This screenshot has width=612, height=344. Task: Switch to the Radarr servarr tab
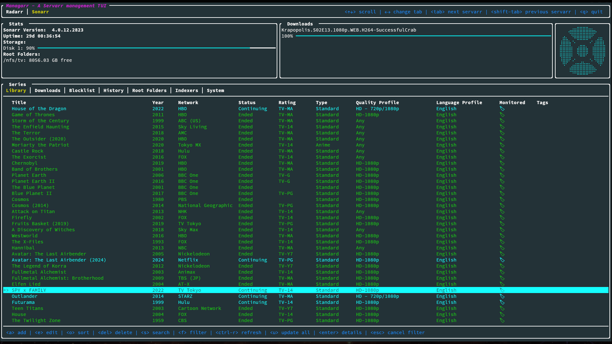point(15,12)
